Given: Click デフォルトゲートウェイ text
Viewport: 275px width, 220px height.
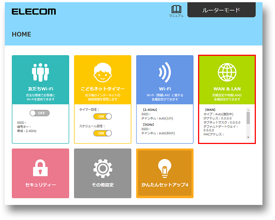Looking at the screenshot, I should 221,127.
